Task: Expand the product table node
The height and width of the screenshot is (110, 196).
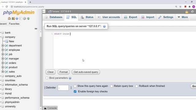Action: point(3,67)
